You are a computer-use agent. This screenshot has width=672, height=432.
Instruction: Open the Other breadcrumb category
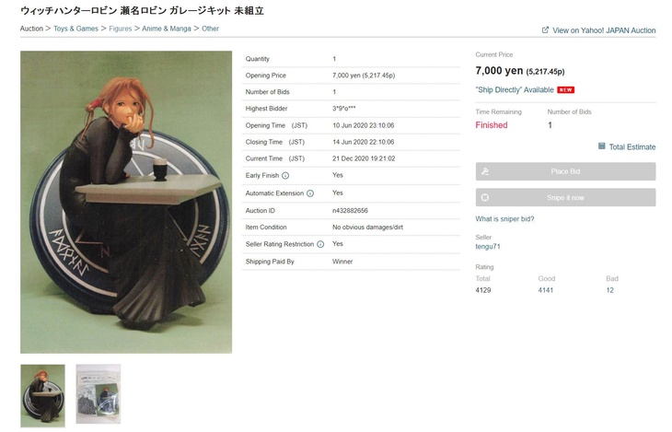211,29
